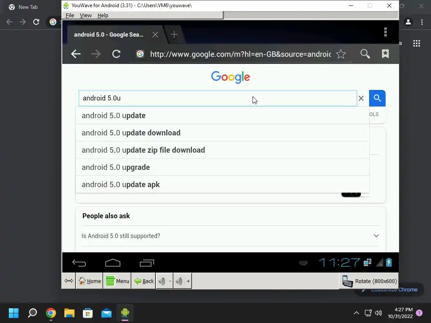Show hidden system tray icons
Screen dimensions: 431x323
[357, 313]
